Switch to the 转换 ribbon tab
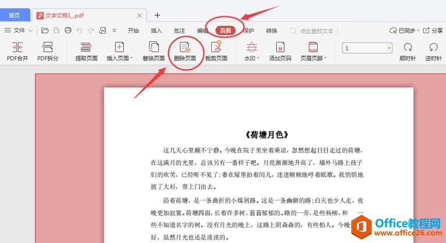This screenshot has width=446, height=243. pos(272,30)
